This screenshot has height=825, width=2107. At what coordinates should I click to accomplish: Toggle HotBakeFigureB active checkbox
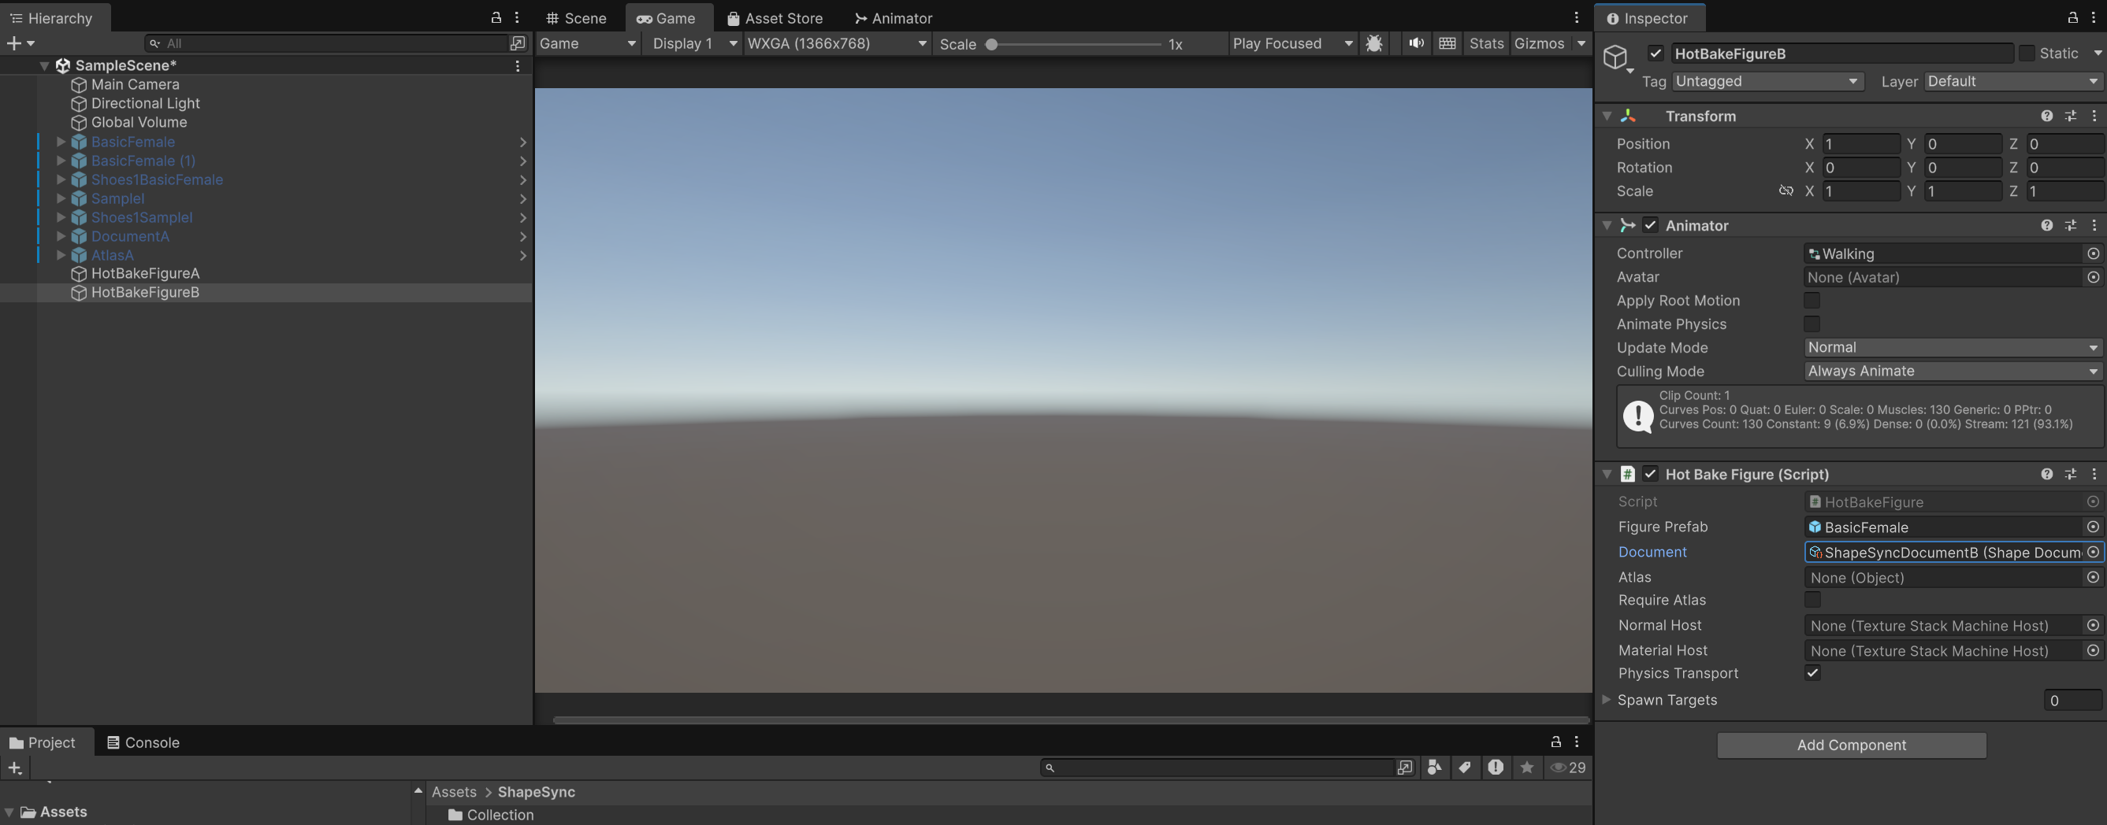[1655, 53]
